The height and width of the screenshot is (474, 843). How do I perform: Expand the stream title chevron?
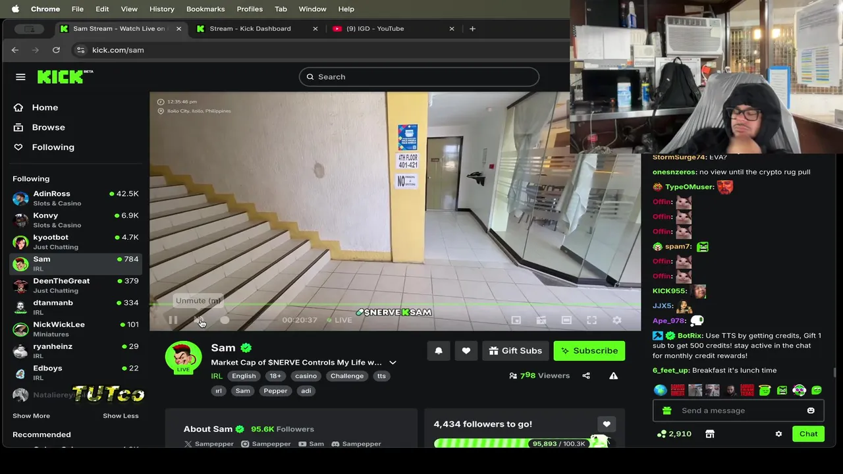393,363
